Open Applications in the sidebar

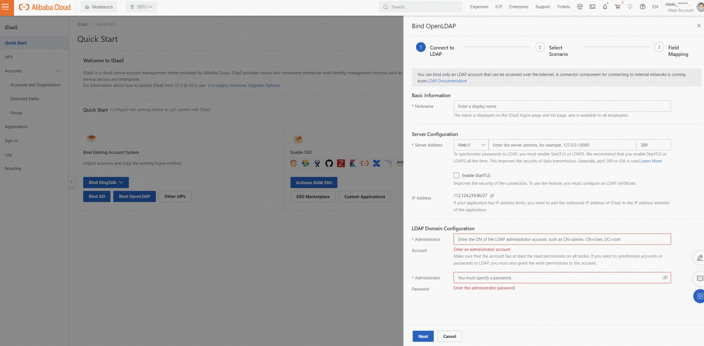click(x=16, y=127)
